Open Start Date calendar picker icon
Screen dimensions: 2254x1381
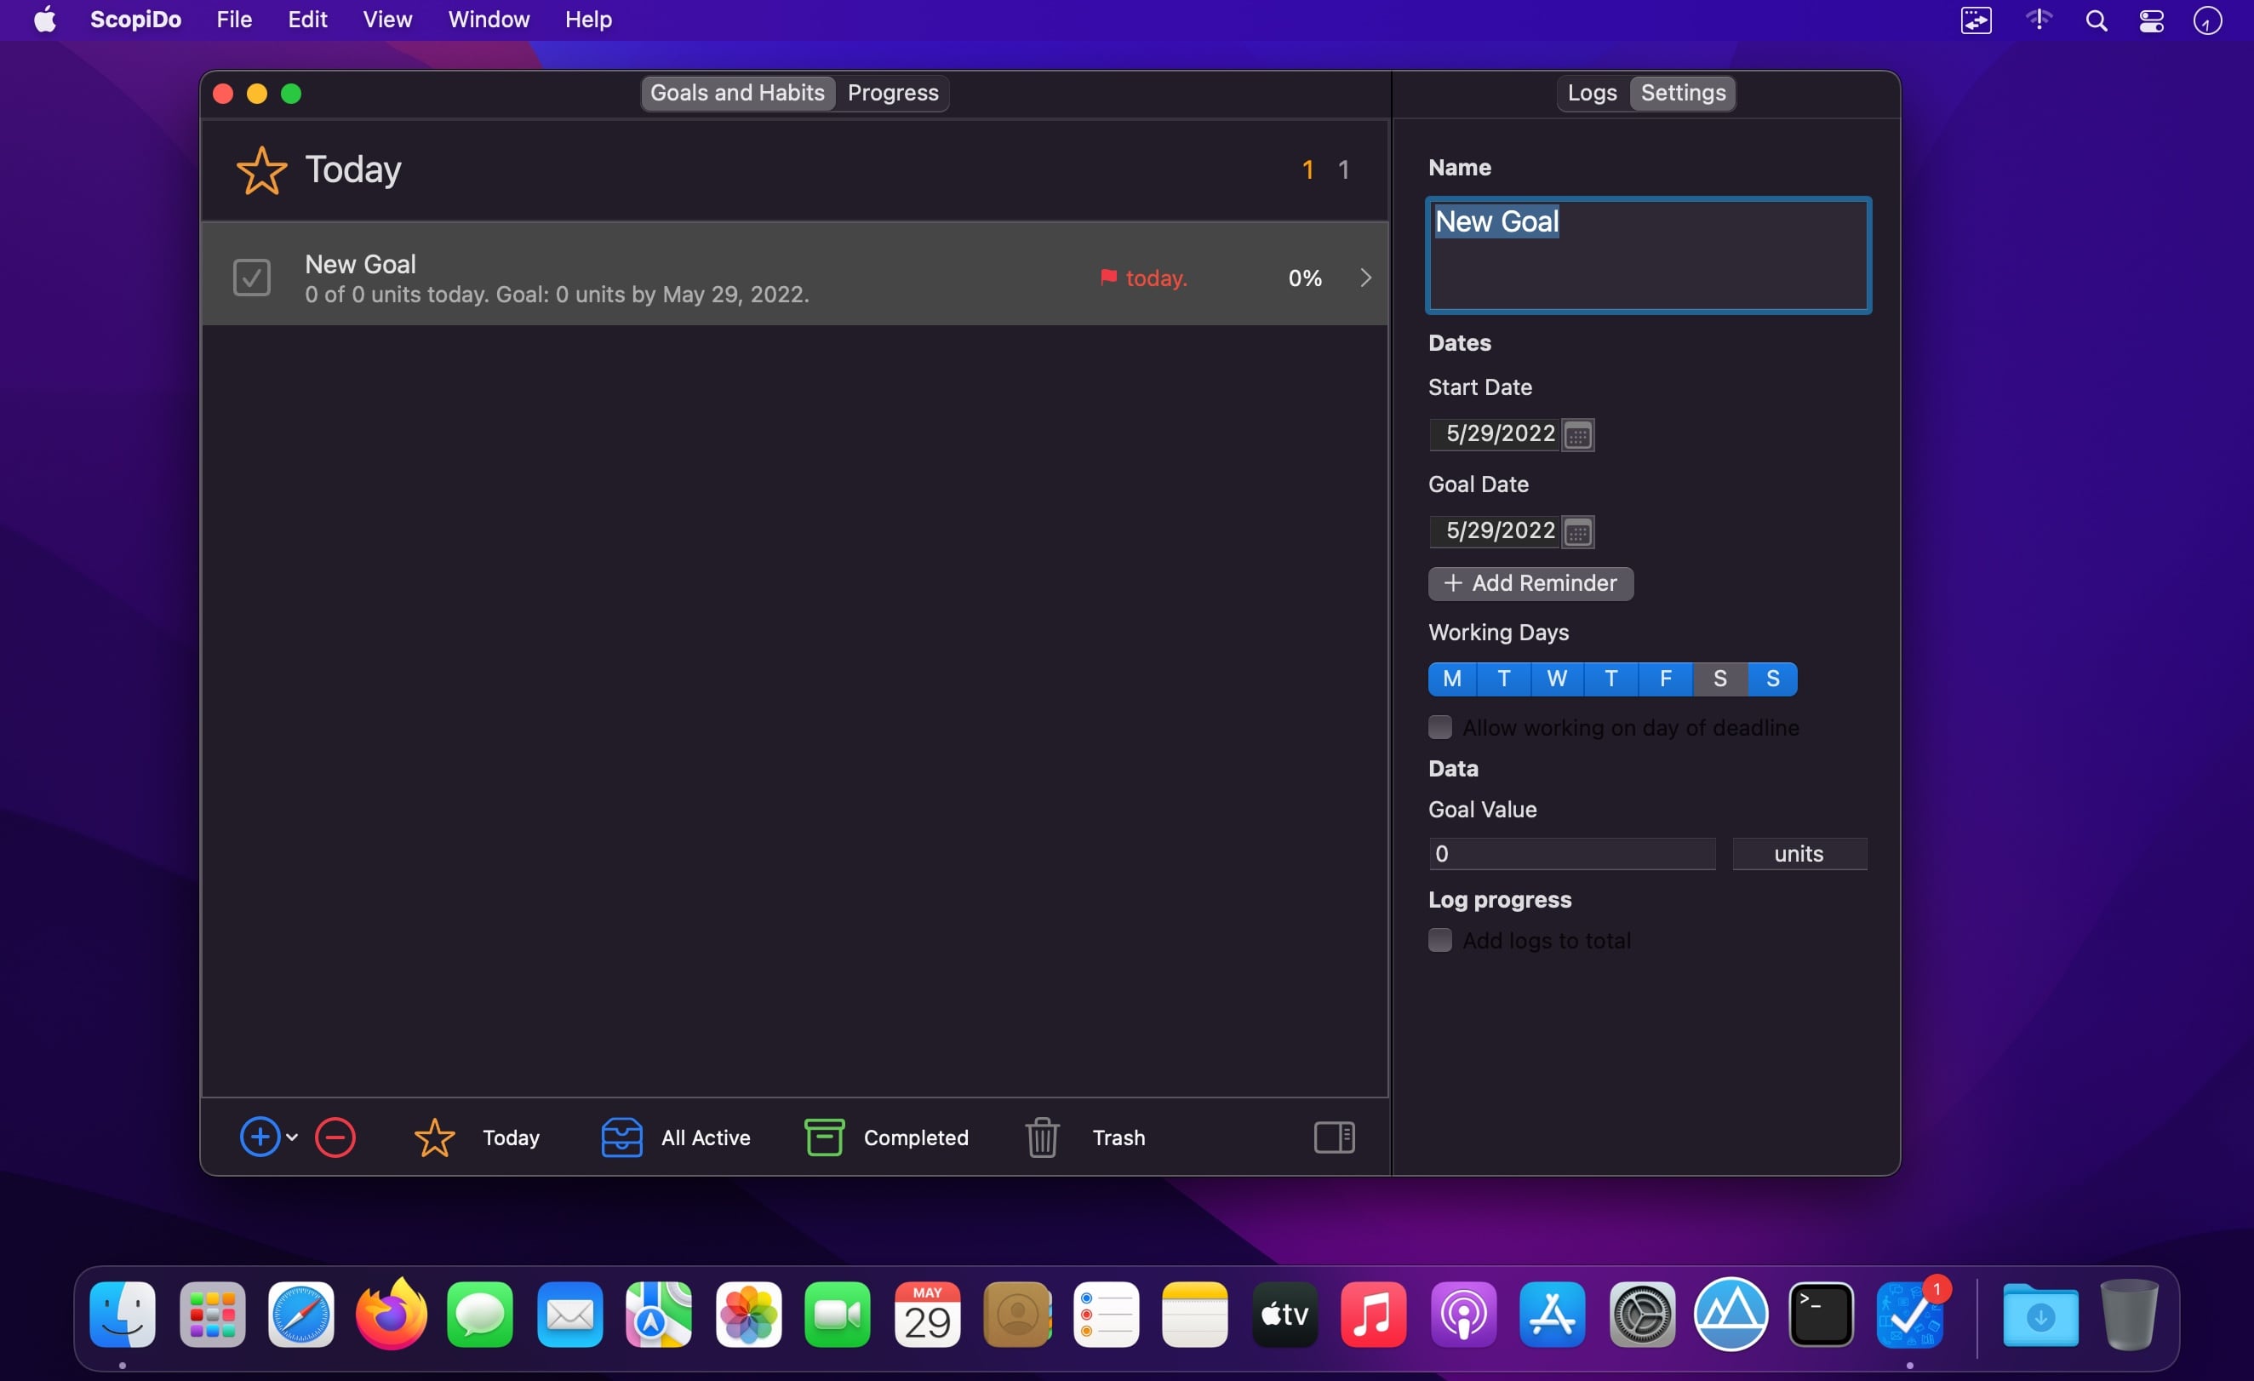click(x=1578, y=435)
